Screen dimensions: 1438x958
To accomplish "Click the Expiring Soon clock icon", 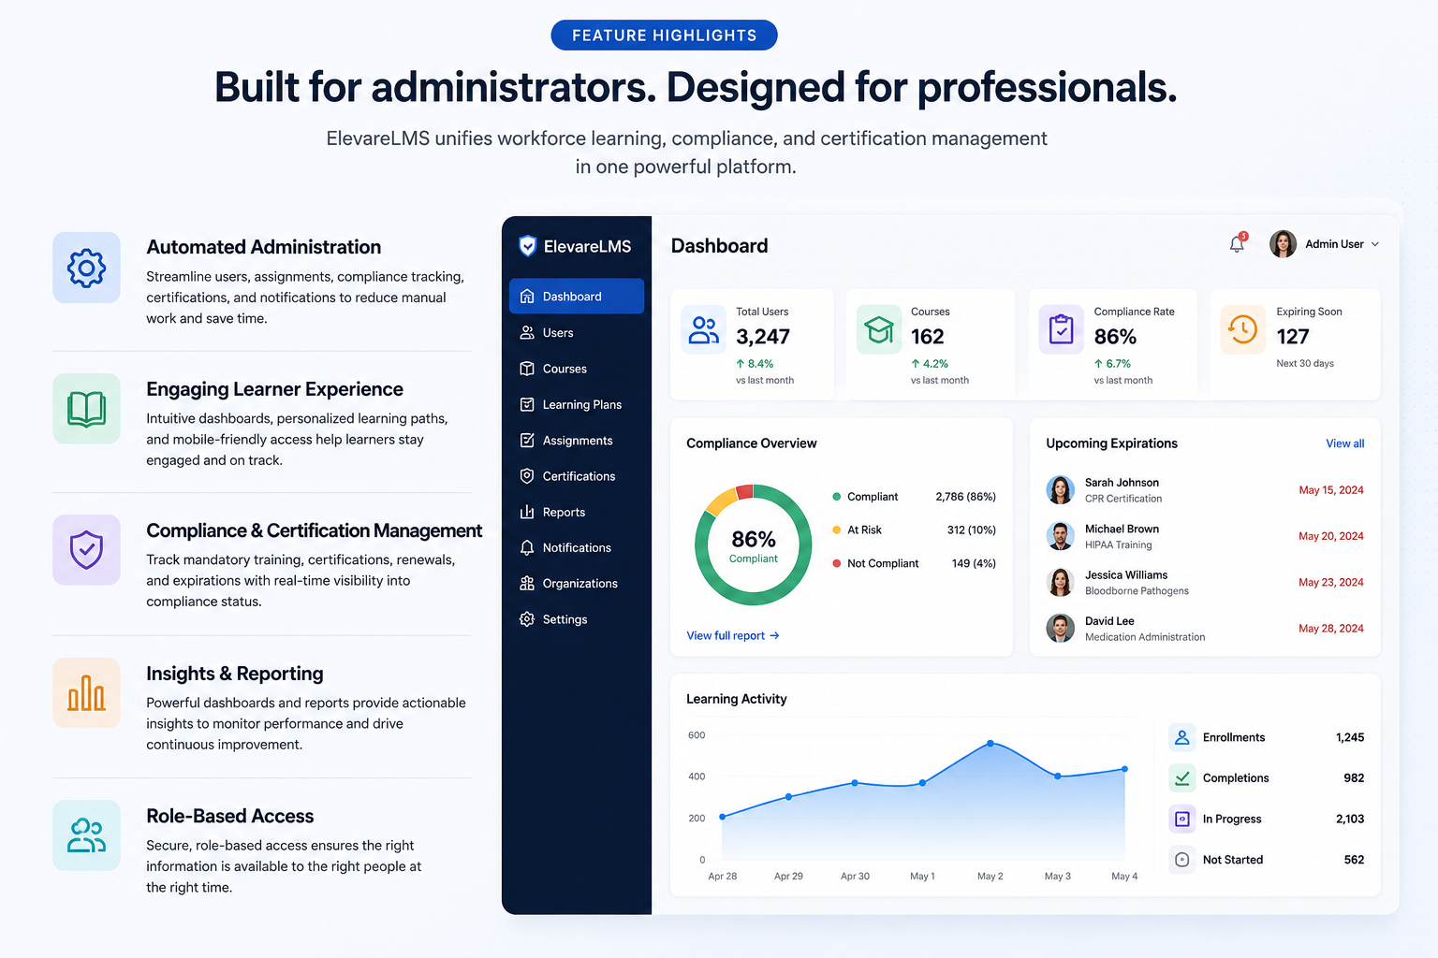I will pyautogui.click(x=1243, y=329).
